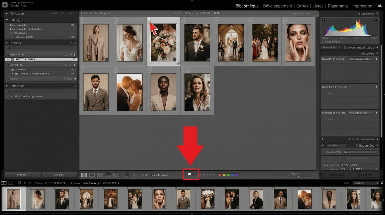Click the Synchroniser paramètres button
This screenshot has height=215, width=385.
point(364,175)
